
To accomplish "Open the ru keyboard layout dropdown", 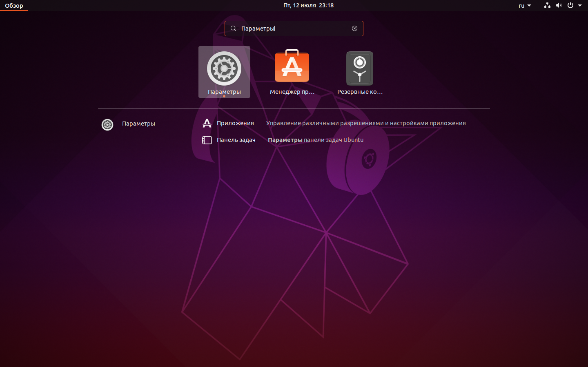I will click(525, 5).
